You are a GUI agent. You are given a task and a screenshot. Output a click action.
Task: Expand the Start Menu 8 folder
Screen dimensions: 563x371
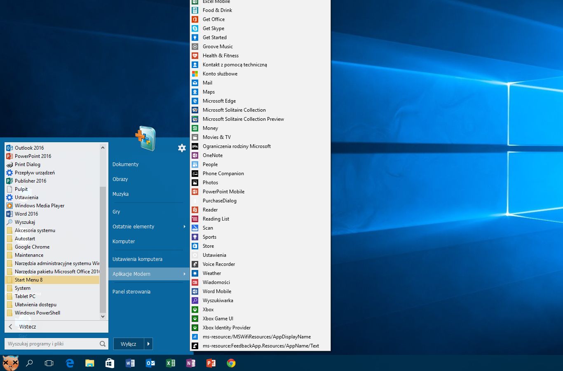pos(53,280)
